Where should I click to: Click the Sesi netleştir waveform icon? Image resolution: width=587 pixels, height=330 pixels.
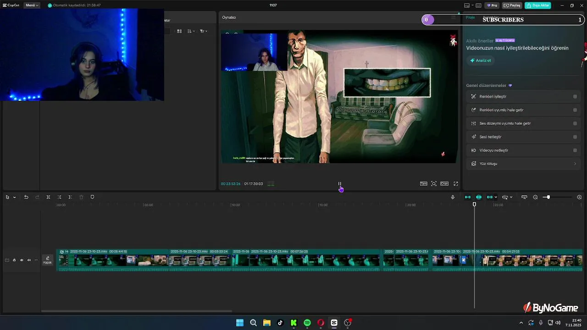[x=474, y=137]
